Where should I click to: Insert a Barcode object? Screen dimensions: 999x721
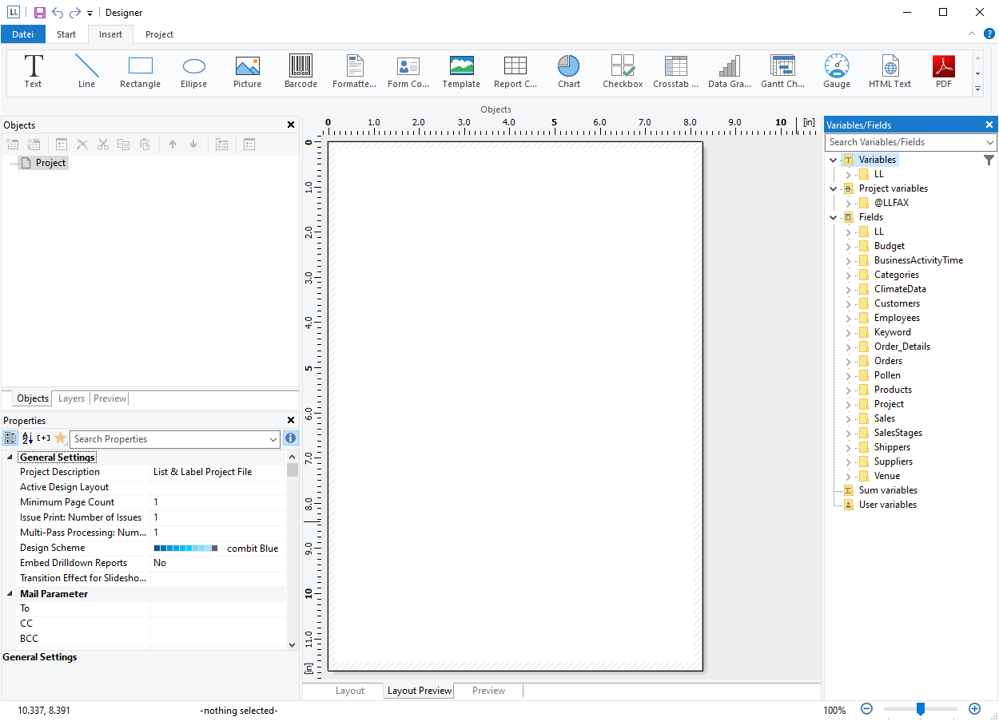300,71
